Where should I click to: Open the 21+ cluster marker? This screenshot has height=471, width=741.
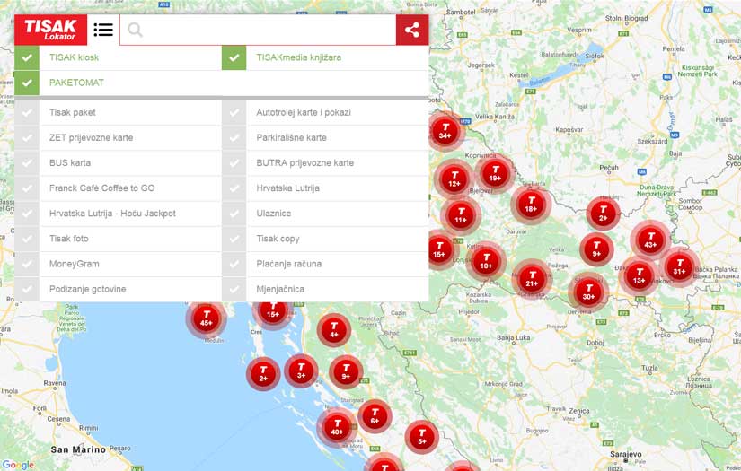(532, 279)
